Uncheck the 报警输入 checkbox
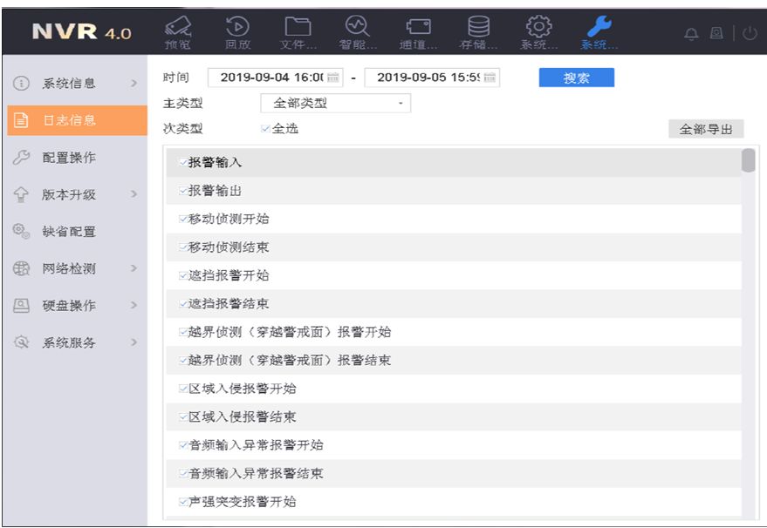This screenshot has height=528, width=767. click(x=182, y=163)
